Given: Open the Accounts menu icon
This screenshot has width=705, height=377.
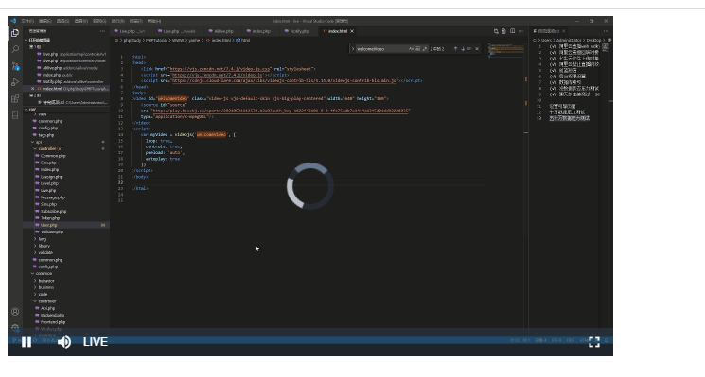Looking at the screenshot, I should (x=15, y=311).
